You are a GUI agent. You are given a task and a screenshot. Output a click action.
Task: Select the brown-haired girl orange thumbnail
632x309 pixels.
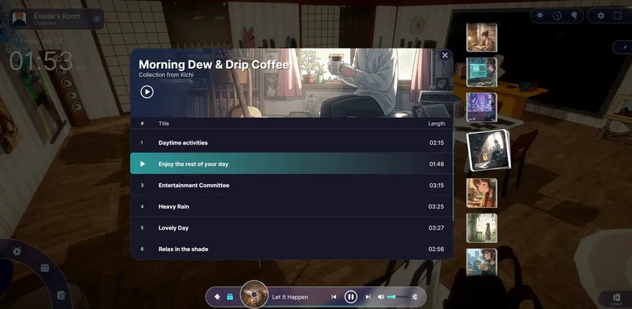point(481,193)
